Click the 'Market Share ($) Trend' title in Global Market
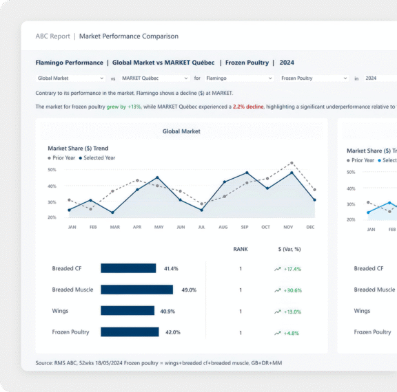The height and width of the screenshot is (392, 397). [x=78, y=149]
